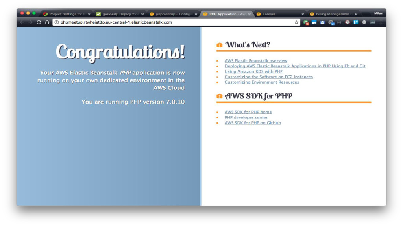The image size is (403, 226).
Task: Open the green extension icon with red badge
Action: point(306,22)
